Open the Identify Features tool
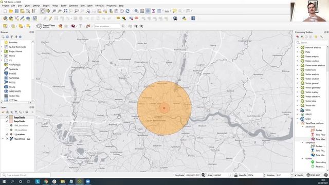Viewport: 329px width, 185px height. 136,11
